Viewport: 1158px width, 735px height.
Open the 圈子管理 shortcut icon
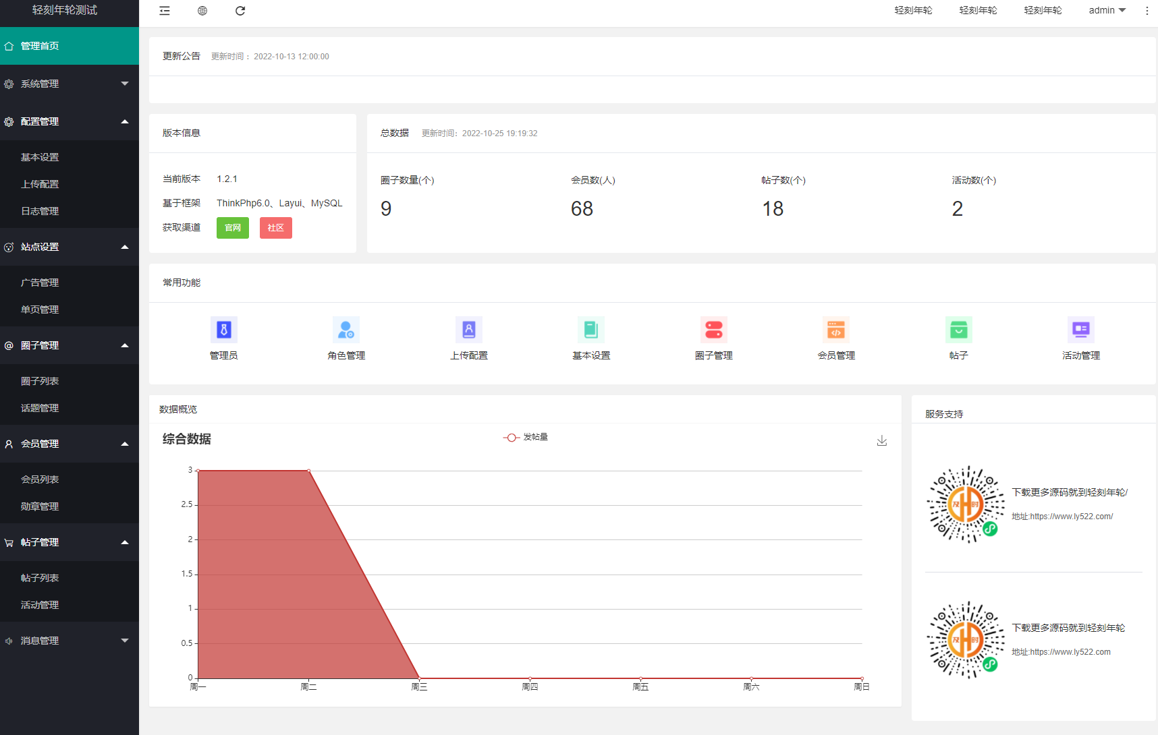point(713,330)
